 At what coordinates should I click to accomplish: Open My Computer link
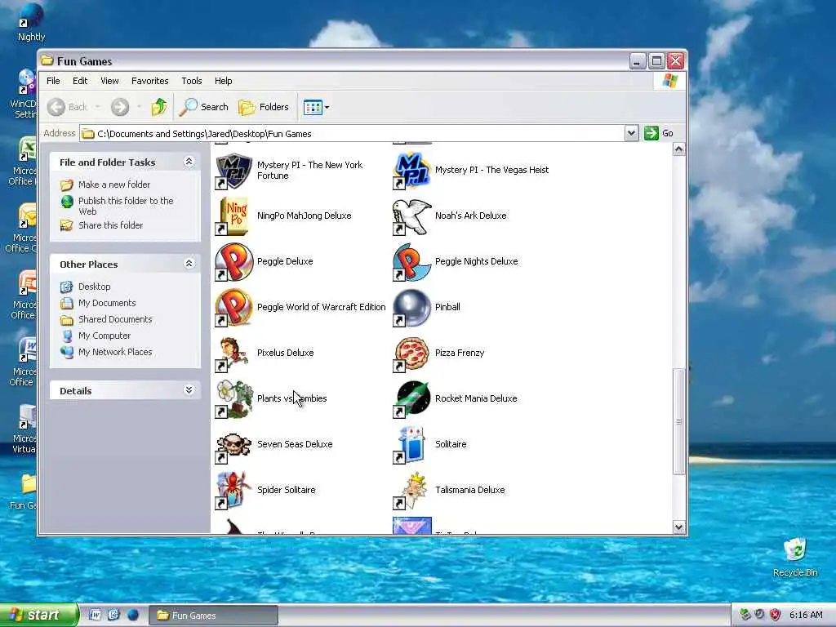tap(104, 336)
